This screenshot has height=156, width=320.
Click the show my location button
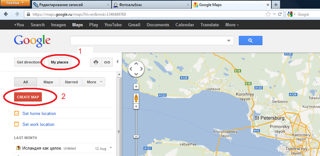point(136,86)
